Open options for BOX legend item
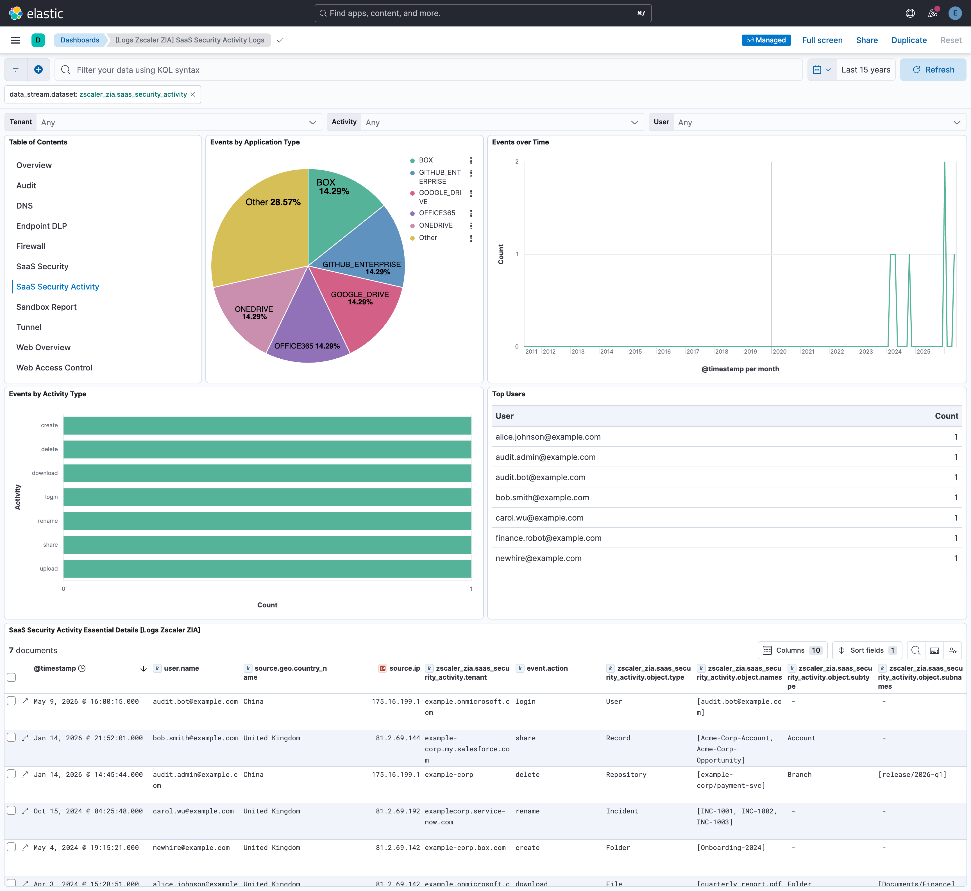 [471, 160]
